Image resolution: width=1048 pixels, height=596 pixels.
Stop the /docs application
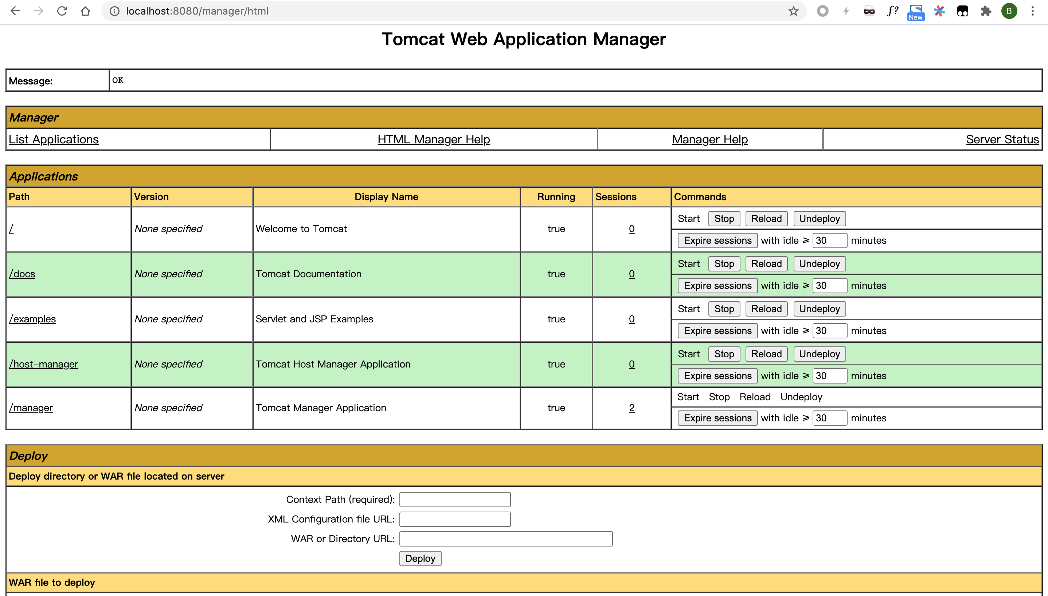point(724,264)
